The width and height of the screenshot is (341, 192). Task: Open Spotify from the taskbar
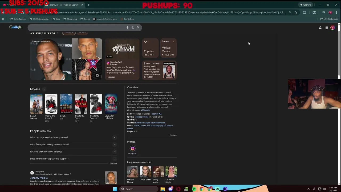(194, 189)
